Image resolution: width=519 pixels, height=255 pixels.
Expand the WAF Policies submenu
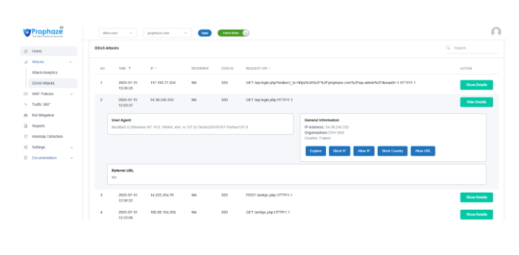pyautogui.click(x=71, y=94)
